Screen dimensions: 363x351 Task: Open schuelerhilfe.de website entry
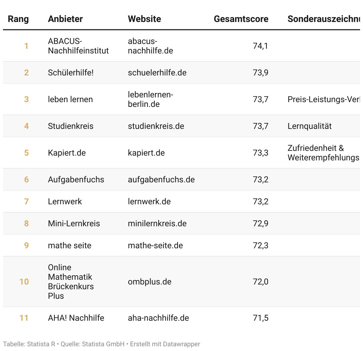(157, 73)
